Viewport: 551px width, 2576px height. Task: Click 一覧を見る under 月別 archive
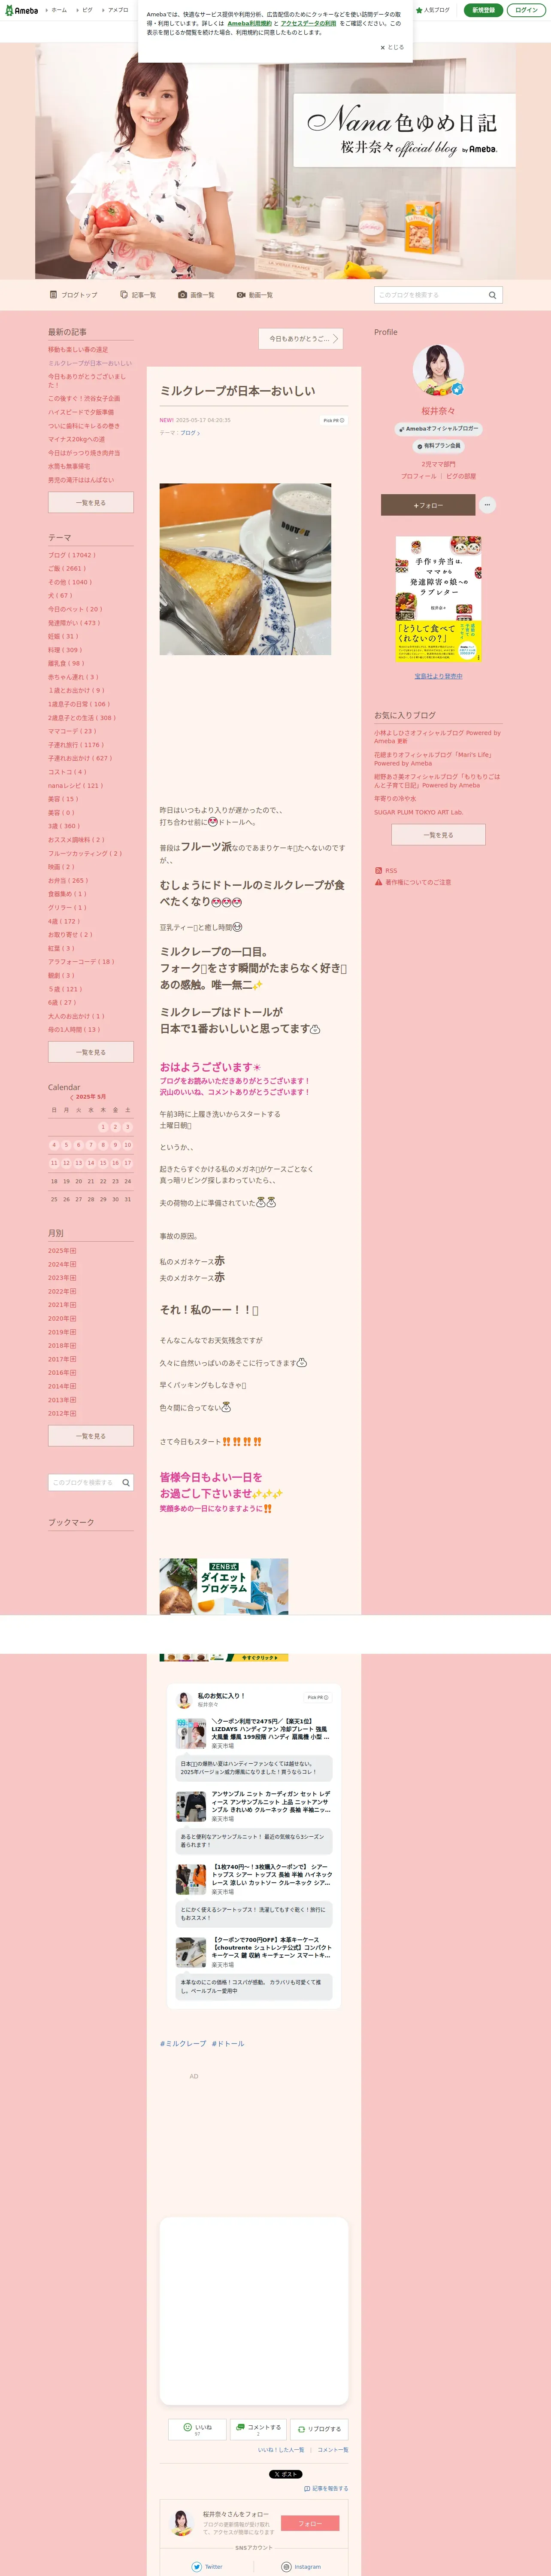point(91,1436)
